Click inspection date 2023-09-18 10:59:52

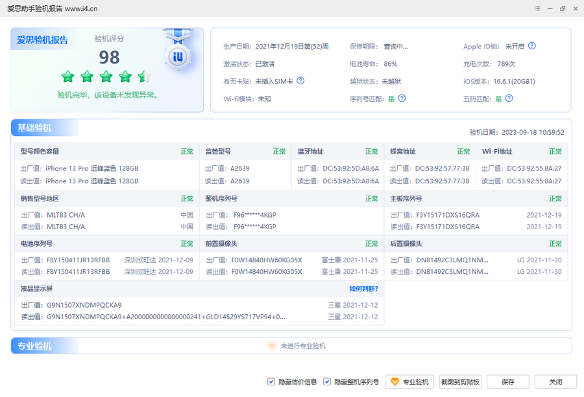pyautogui.click(x=533, y=132)
